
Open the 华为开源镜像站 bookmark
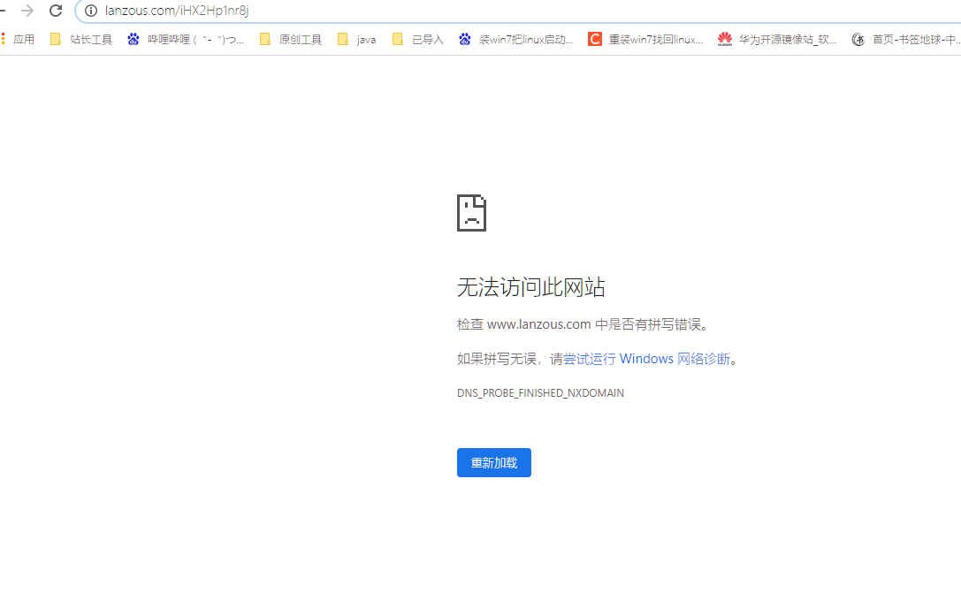coord(778,39)
